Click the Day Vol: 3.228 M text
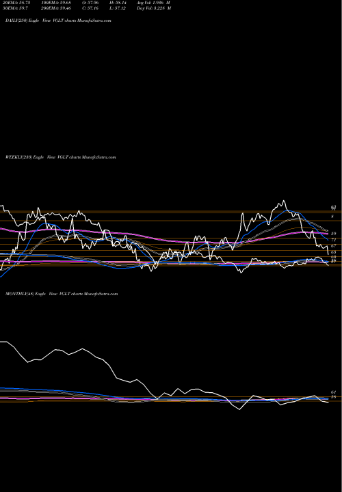This screenshot has width=342, height=492. (x=154, y=8)
